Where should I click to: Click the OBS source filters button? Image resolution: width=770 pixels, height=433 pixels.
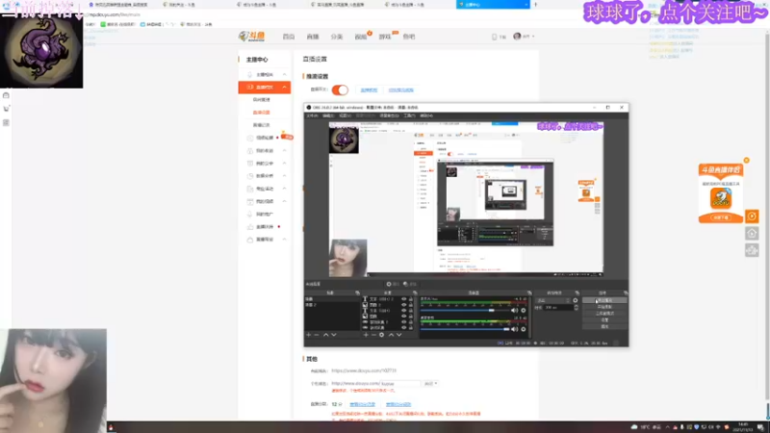[x=410, y=284]
